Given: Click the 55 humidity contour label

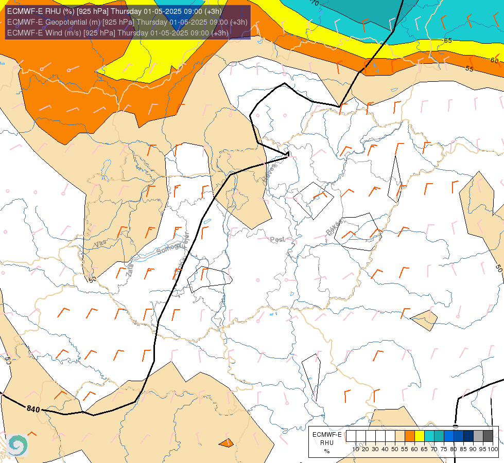Looking at the screenshot, I should click(x=470, y=69).
